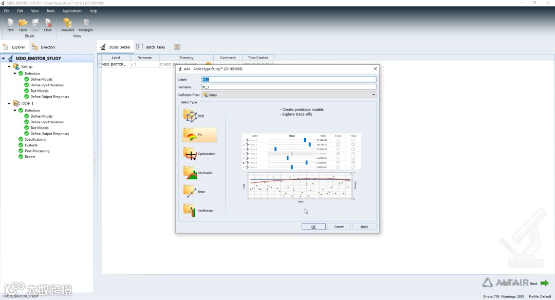Select the Verification type icon

(190, 211)
